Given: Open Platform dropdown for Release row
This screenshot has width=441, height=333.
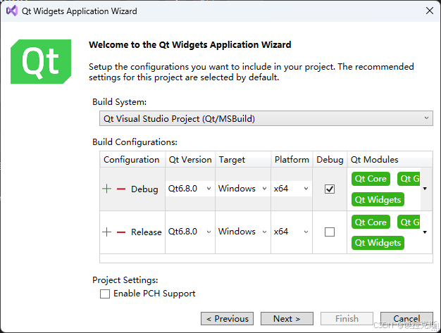Looking at the screenshot, I should pyautogui.click(x=291, y=232).
